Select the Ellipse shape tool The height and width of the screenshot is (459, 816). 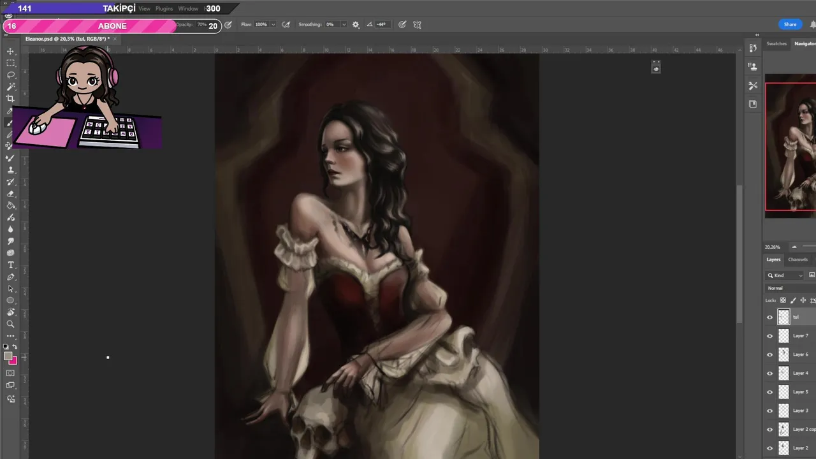(x=10, y=300)
